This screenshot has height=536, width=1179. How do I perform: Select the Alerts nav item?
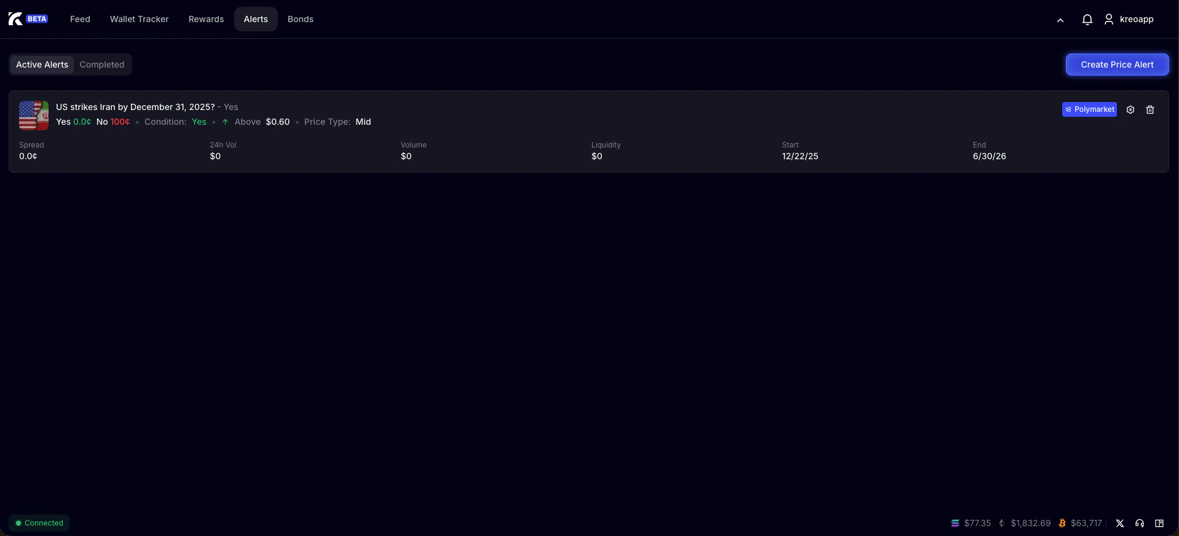256,19
